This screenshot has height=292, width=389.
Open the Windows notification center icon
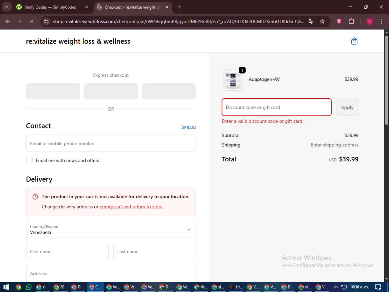[x=378, y=287]
